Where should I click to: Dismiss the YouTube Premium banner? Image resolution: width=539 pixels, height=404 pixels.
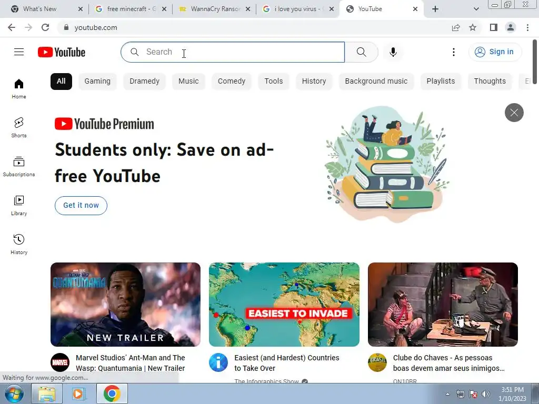[x=514, y=113]
